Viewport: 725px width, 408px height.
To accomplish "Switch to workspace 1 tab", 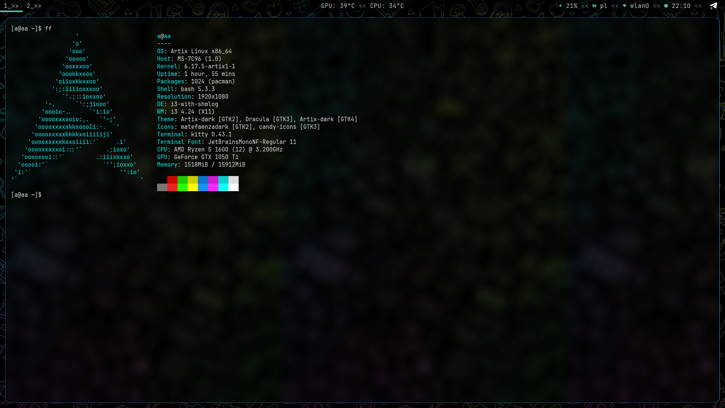I will coord(11,6).
